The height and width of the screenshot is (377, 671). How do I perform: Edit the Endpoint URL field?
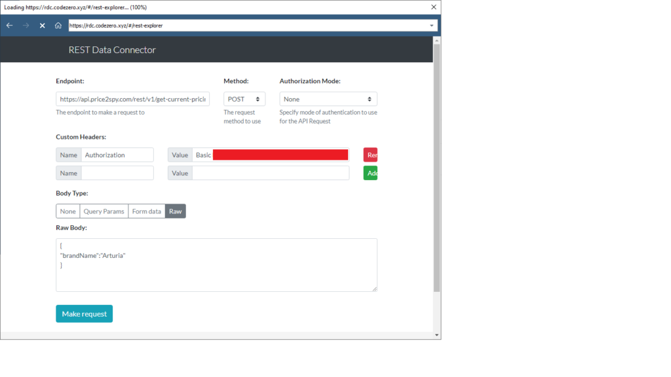coord(132,99)
